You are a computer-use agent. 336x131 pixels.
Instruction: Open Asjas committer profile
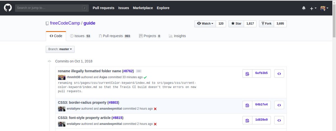coord(103,77)
